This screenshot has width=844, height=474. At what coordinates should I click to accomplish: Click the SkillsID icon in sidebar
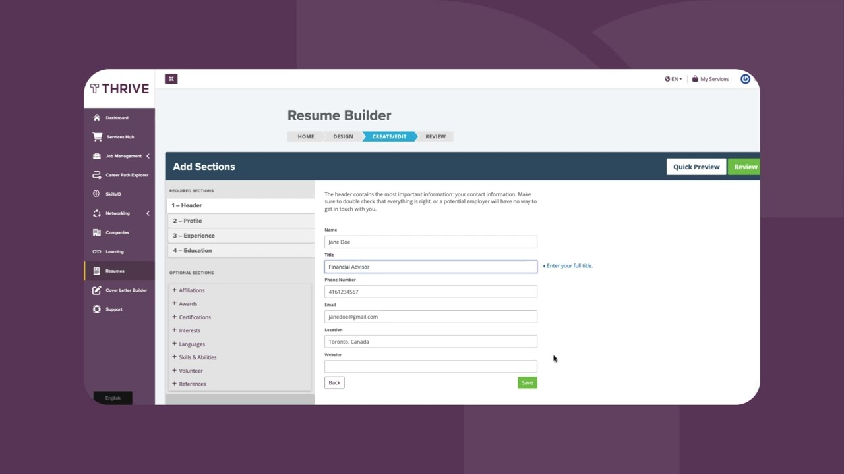click(97, 194)
